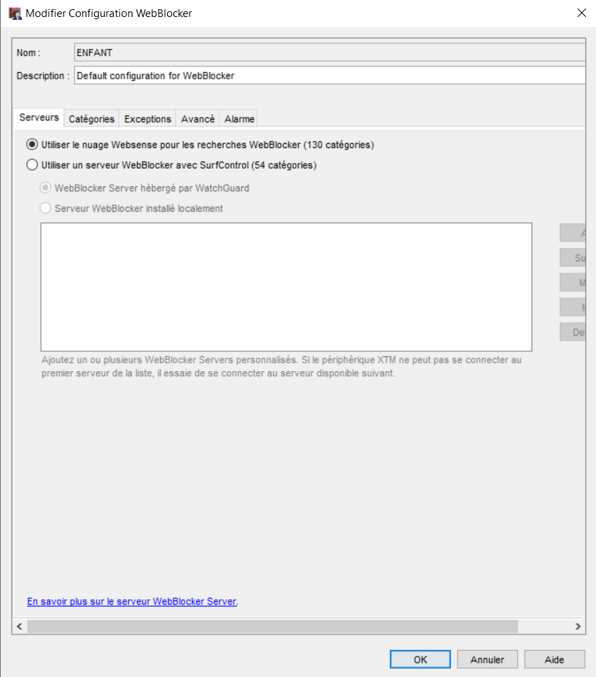The image size is (596, 677).
Task: Click into the Description field
Action: 330,76
